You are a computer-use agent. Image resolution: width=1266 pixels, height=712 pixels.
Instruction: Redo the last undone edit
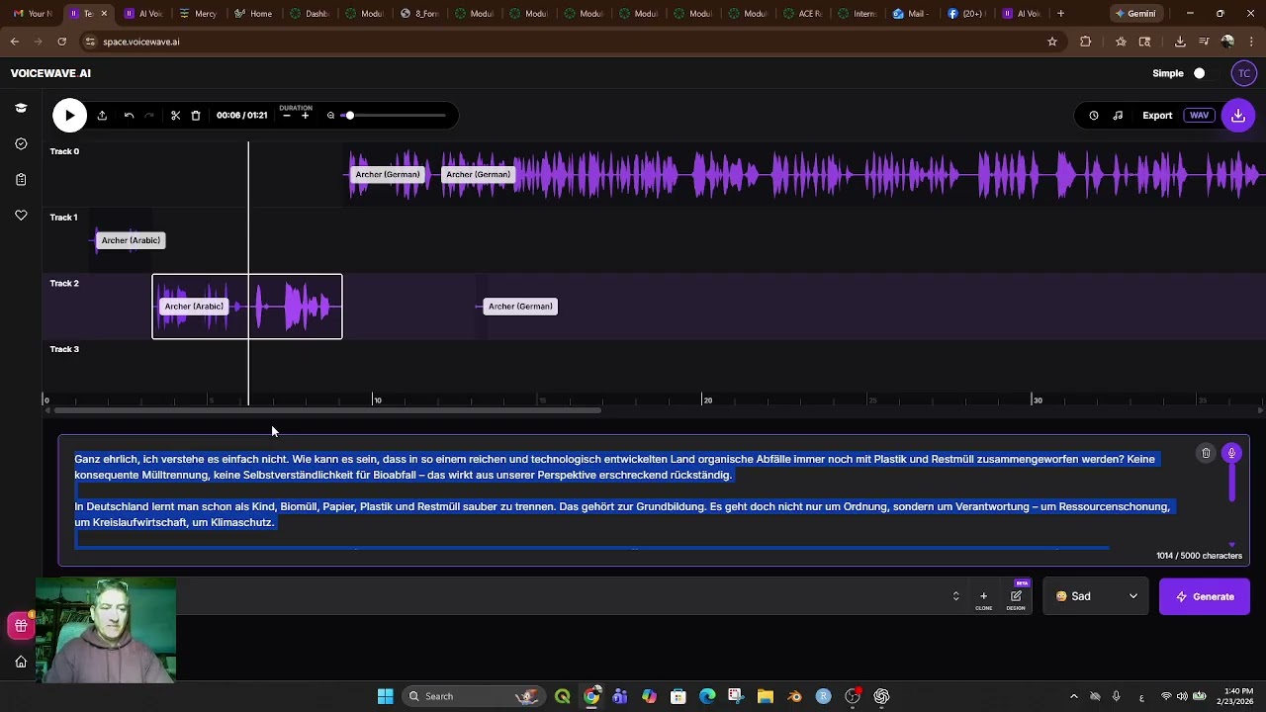coord(149,116)
